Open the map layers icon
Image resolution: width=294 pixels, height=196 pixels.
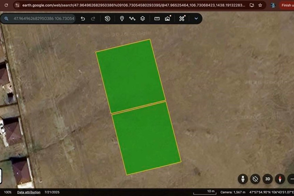tap(143, 19)
